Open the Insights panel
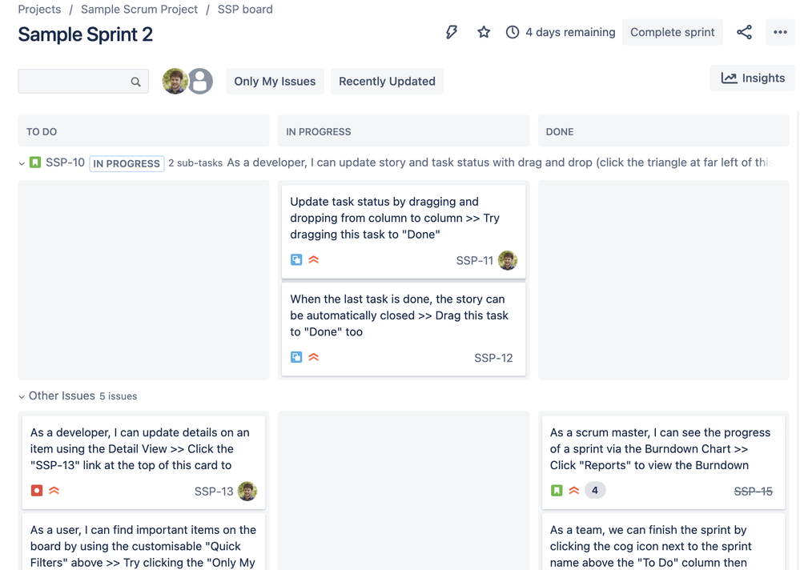 click(753, 78)
